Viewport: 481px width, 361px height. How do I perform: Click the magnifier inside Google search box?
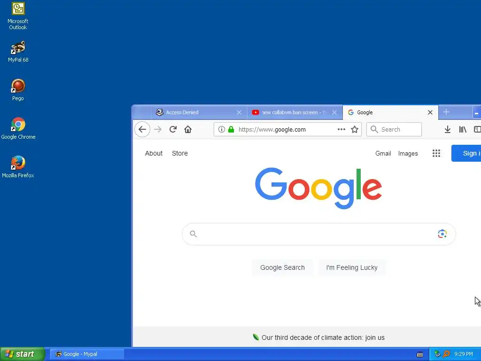193,234
